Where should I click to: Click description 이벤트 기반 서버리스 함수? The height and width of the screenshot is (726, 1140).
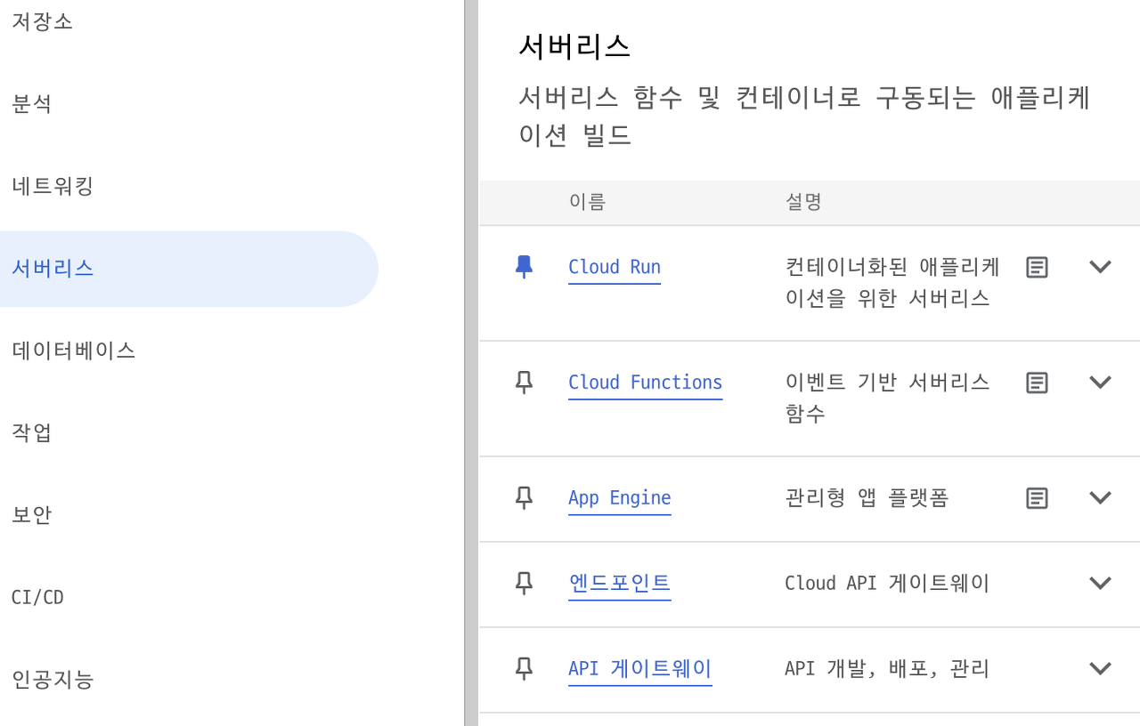click(x=887, y=398)
